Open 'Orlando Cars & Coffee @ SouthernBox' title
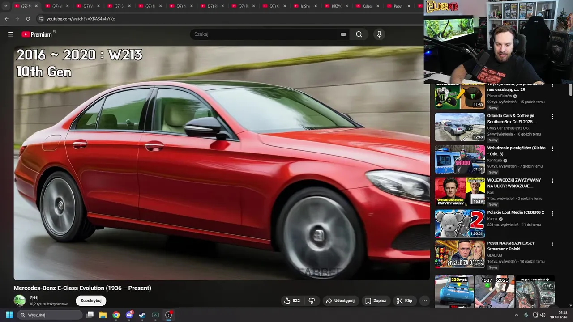Screen dimensions: 573x322 point(512,119)
